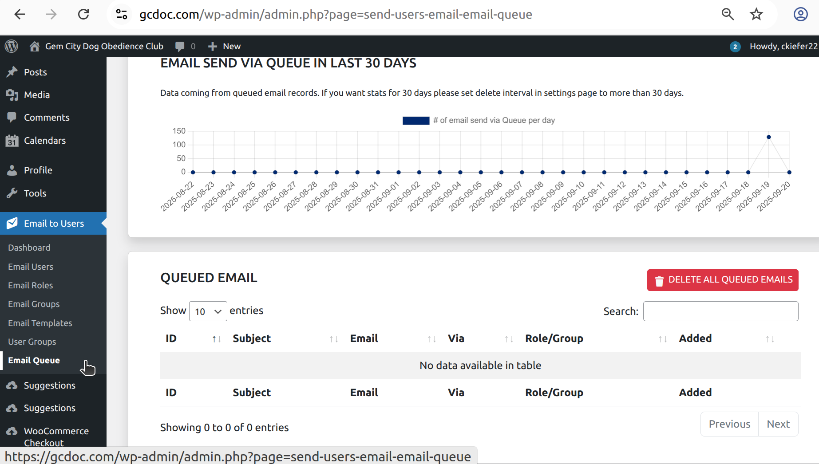Open the browser profile avatar icon
The width and height of the screenshot is (819, 464).
coord(800,14)
